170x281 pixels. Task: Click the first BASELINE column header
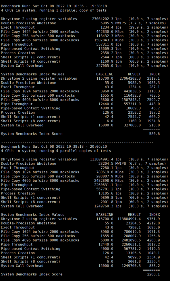(x=105, y=74)
